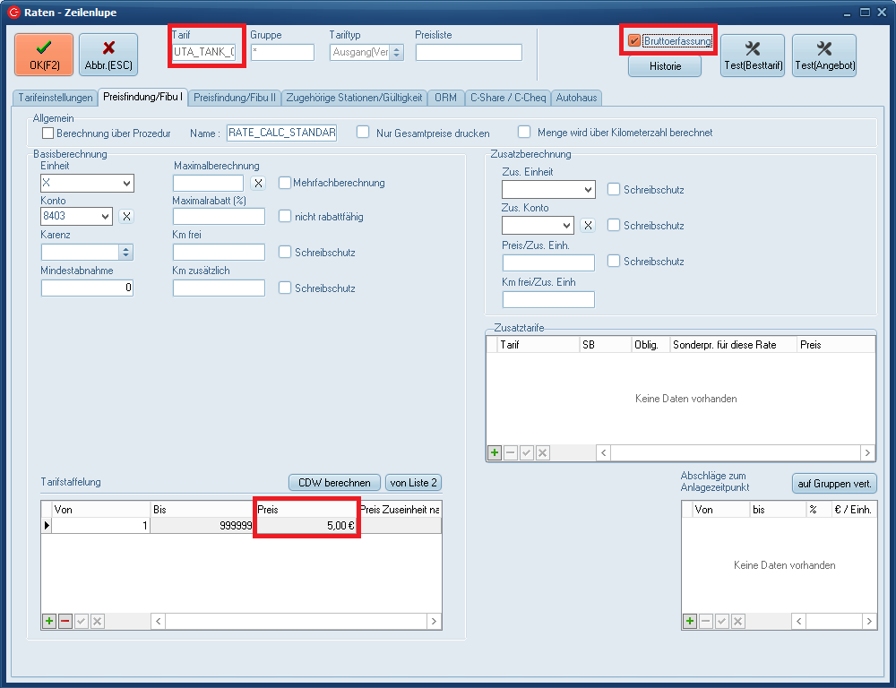Toggle the Bruttoerfassung checkbox

634,41
